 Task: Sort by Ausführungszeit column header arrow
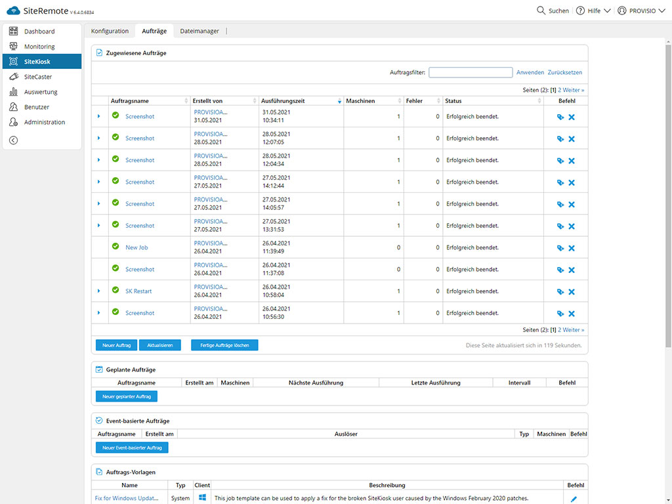pyautogui.click(x=339, y=101)
